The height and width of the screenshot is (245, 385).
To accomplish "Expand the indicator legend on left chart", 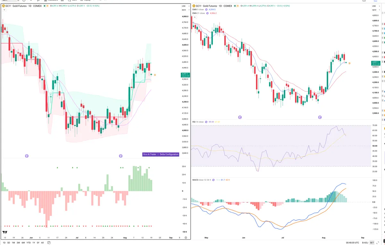I will point(4,10).
